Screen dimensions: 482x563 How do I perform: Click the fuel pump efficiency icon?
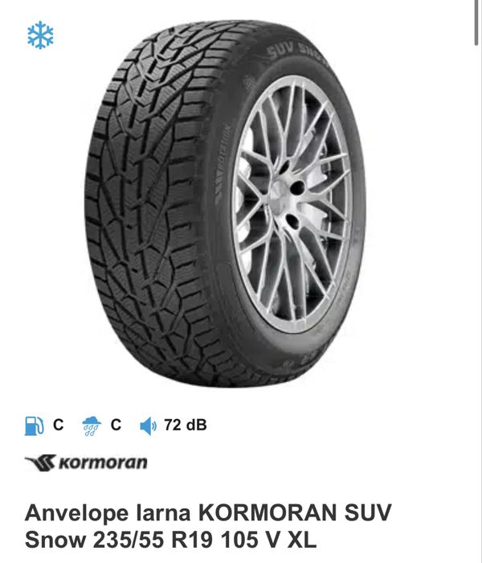(34, 425)
